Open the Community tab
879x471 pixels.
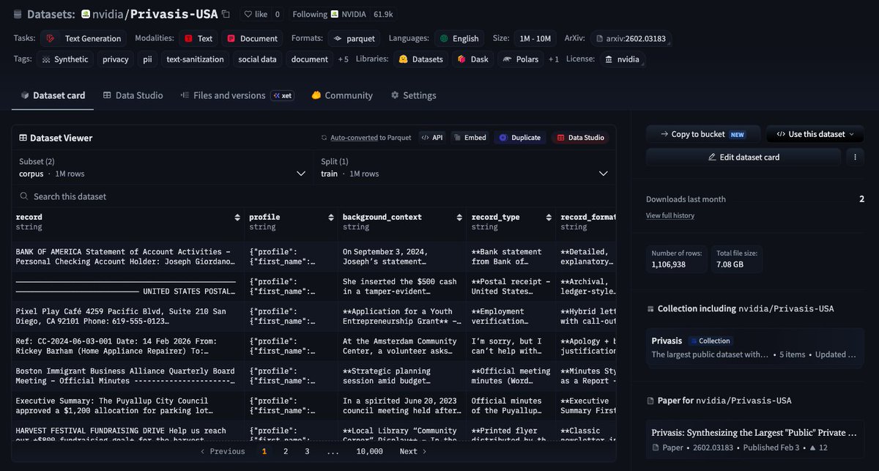[342, 95]
